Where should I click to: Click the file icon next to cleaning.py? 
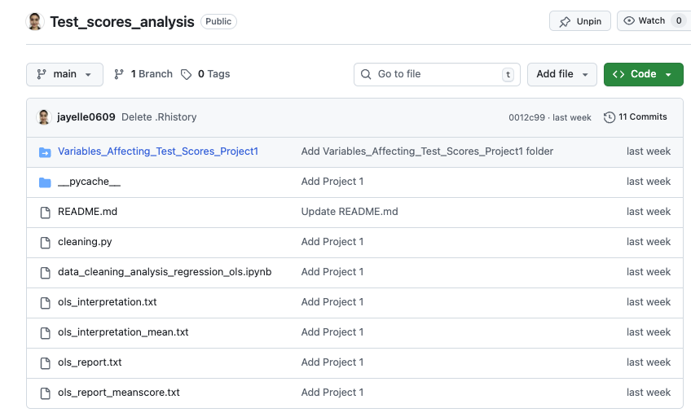45,242
